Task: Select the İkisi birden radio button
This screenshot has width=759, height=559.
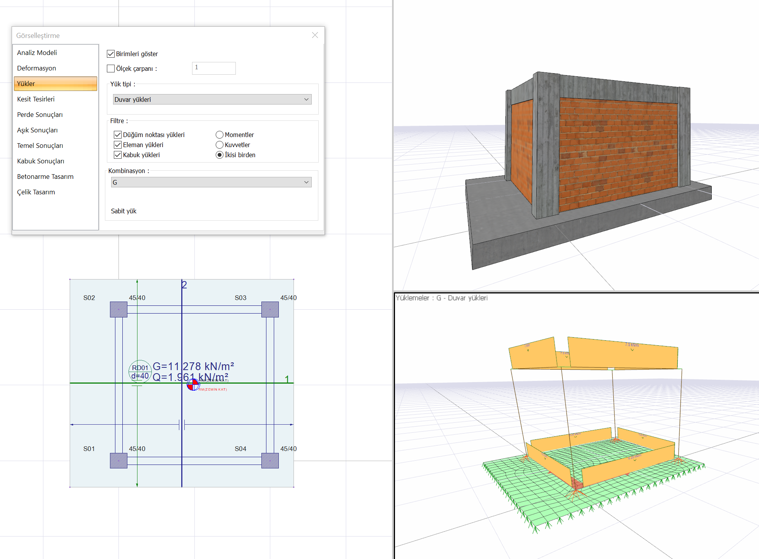Action: point(220,155)
